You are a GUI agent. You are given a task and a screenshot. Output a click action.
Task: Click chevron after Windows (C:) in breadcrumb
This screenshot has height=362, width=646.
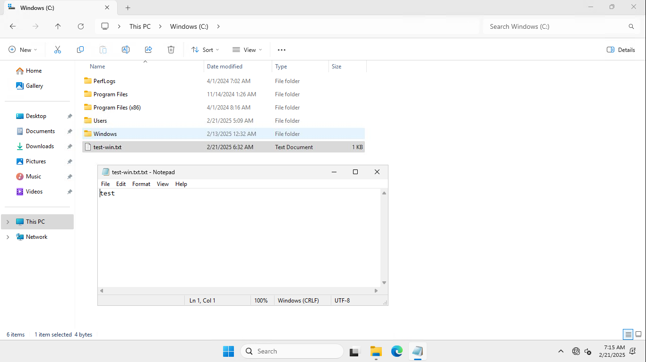(218, 26)
